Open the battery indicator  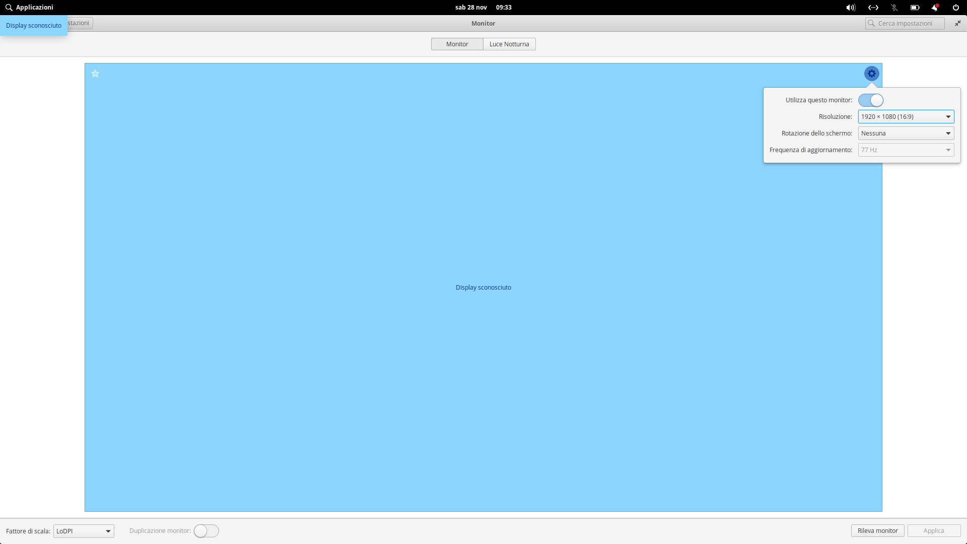point(915,8)
